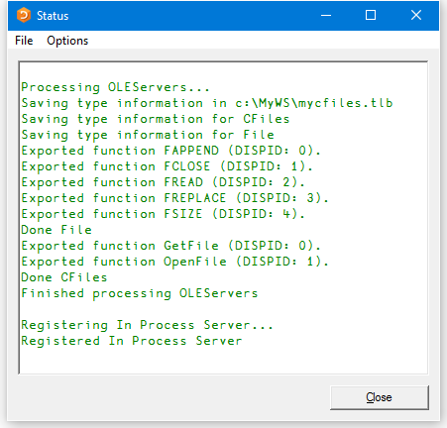Click the Close button

(x=380, y=397)
